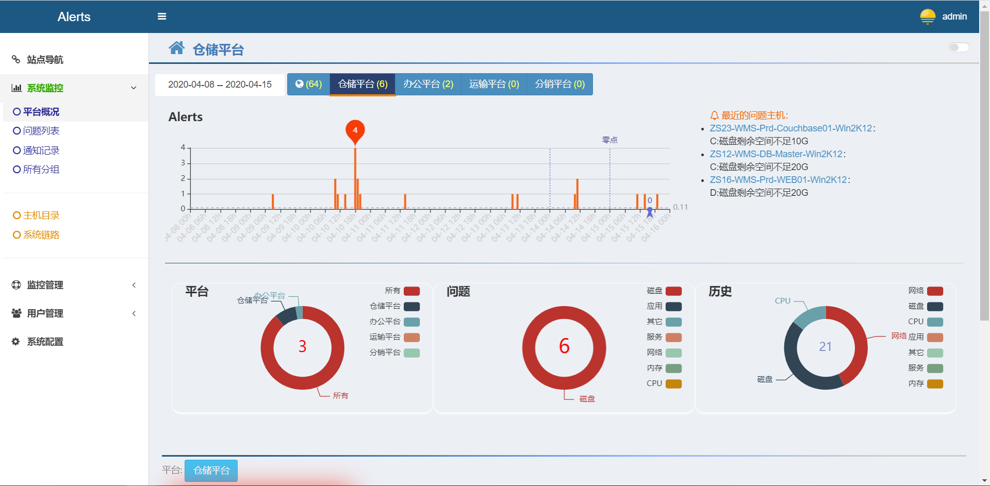Toggle 其它 legend in 问题 chart
This screenshot has height=486, width=990.
pyautogui.click(x=664, y=322)
